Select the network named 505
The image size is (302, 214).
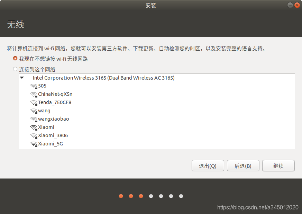pyautogui.click(x=42, y=86)
